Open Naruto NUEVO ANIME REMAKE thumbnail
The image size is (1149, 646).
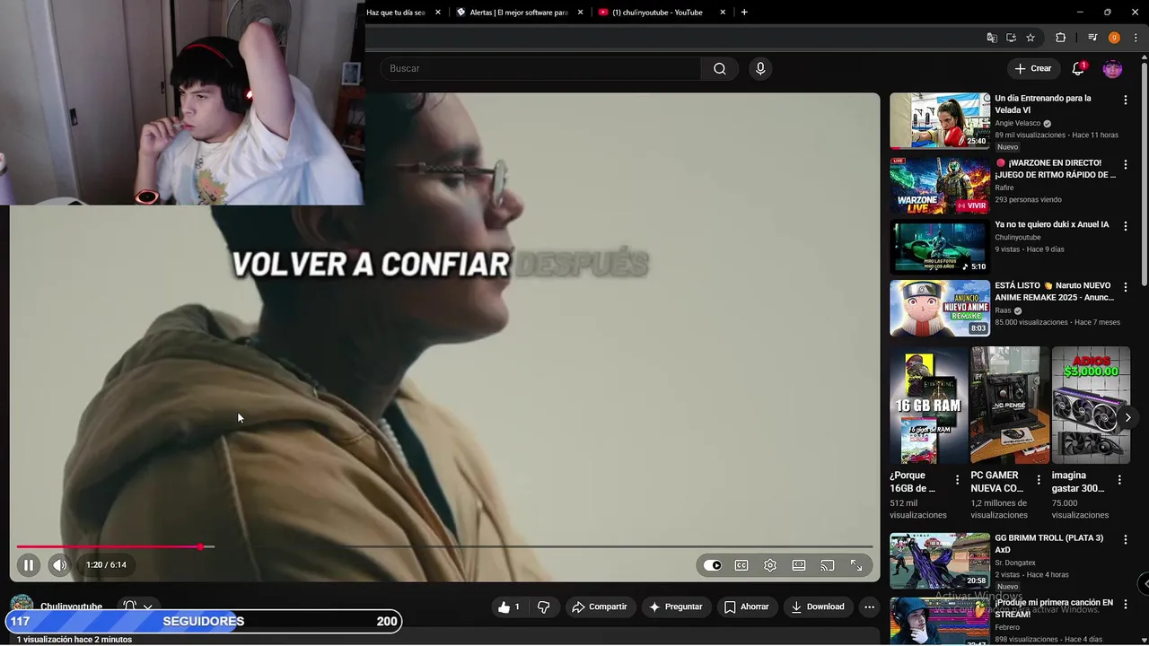(940, 308)
